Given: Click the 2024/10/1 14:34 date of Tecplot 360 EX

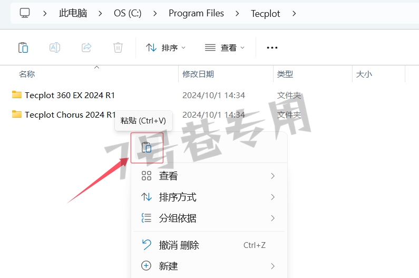Looking at the screenshot, I should [x=213, y=95].
